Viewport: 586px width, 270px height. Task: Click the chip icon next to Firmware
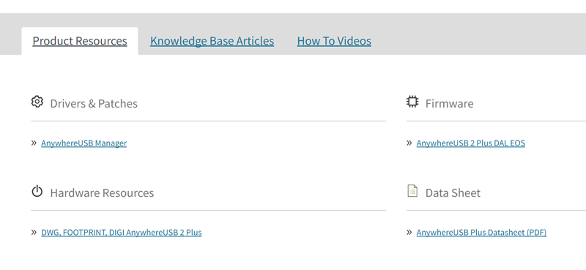point(412,102)
